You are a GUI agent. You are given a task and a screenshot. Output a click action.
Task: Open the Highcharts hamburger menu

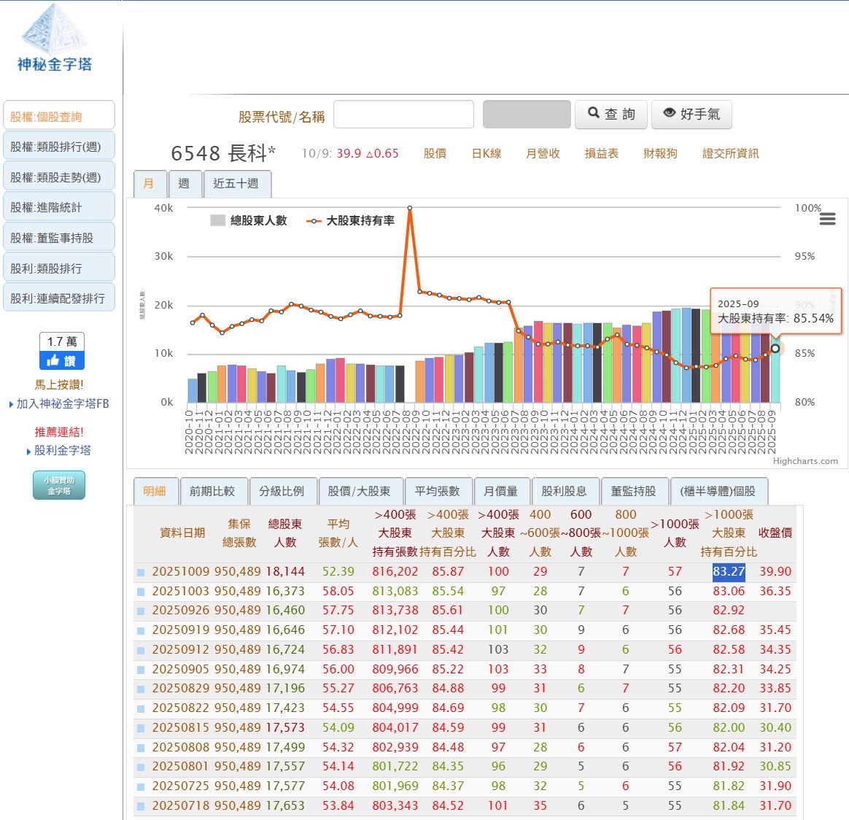827,219
